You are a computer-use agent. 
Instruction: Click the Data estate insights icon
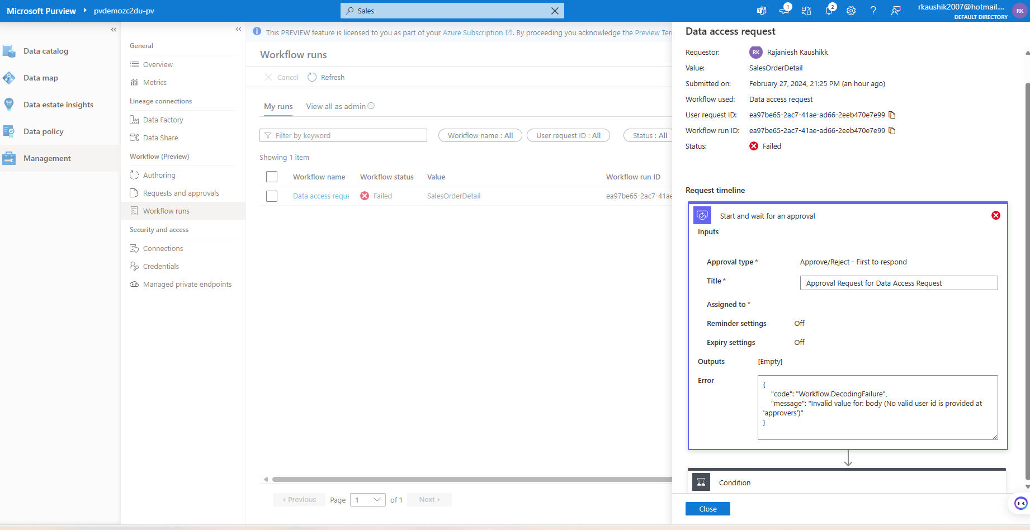coord(9,105)
